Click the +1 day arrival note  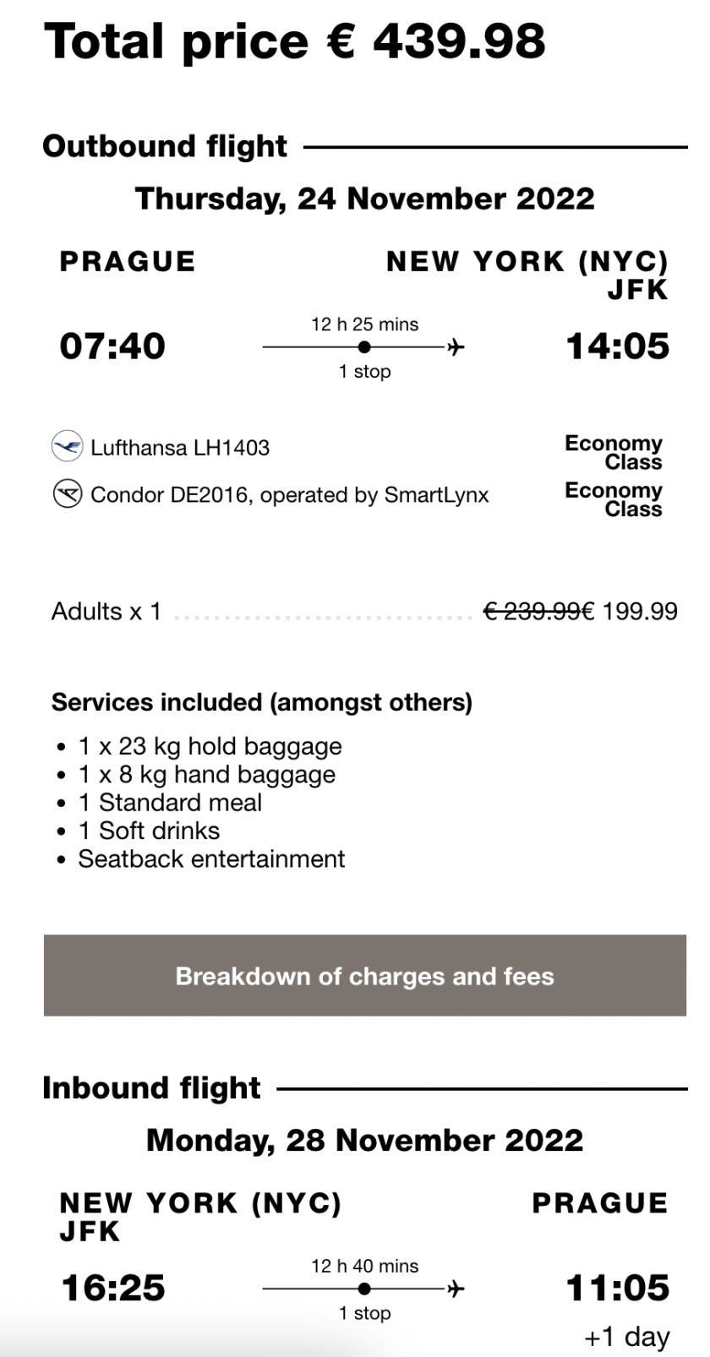626,1337
